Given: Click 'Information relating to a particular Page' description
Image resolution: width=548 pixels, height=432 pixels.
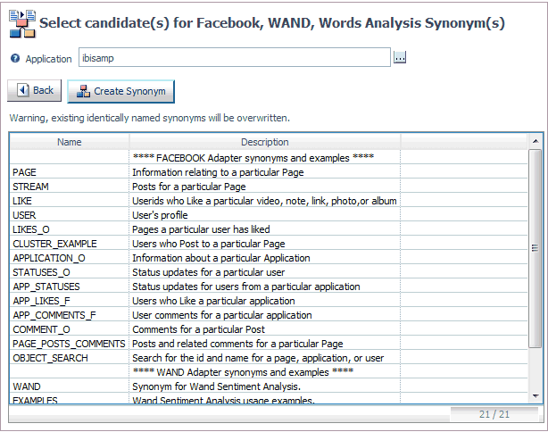Looking at the screenshot, I should tap(218, 172).
